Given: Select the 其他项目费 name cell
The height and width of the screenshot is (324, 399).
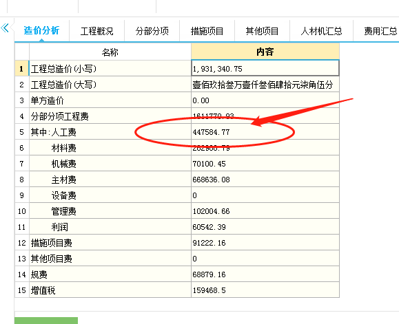Looking at the screenshot, I should (110, 259).
